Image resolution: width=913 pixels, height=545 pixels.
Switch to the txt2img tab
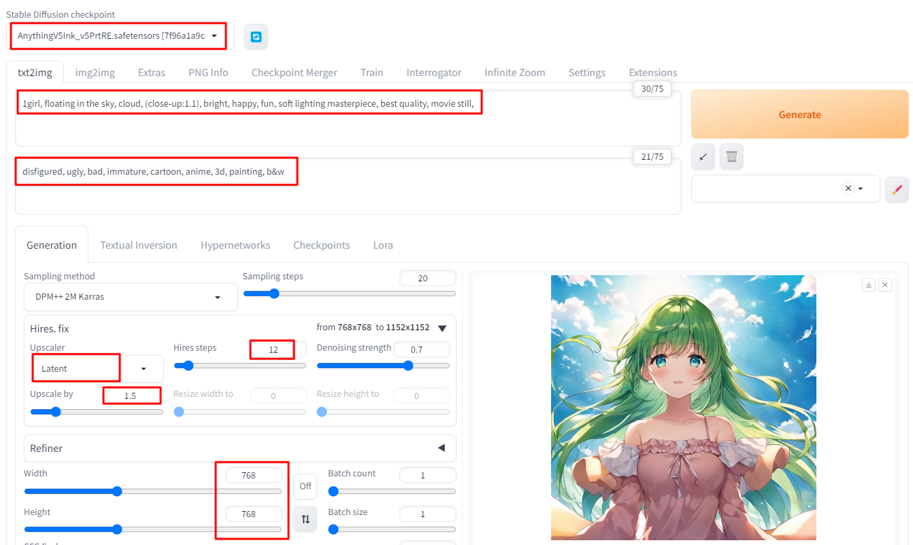point(35,72)
